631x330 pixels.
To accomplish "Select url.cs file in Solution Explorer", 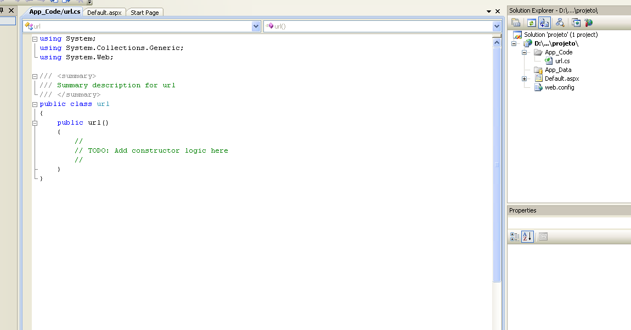I will (562, 61).
